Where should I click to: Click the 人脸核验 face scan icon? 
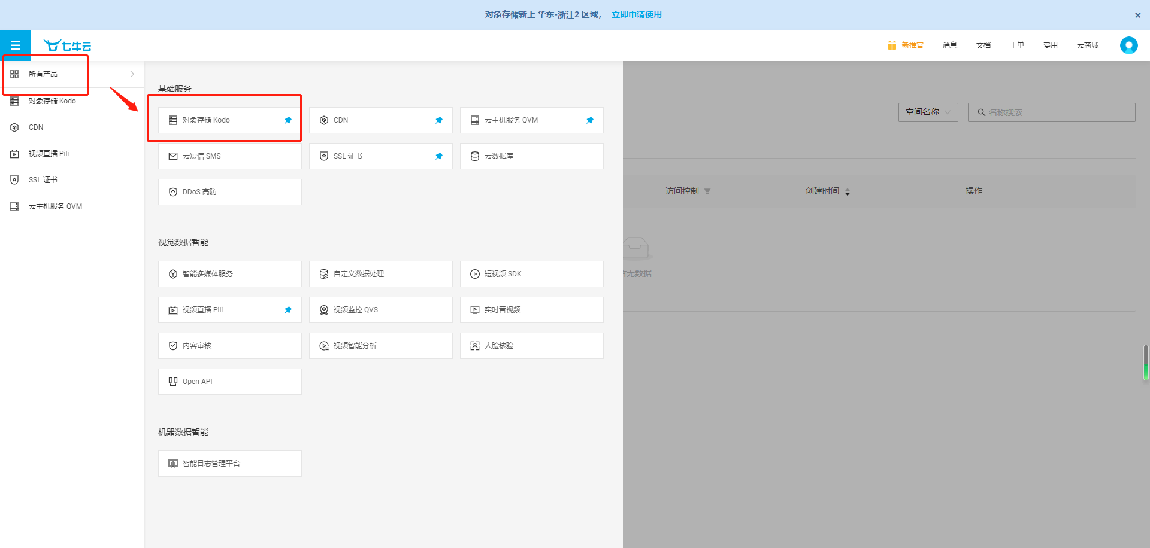click(475, 346)
